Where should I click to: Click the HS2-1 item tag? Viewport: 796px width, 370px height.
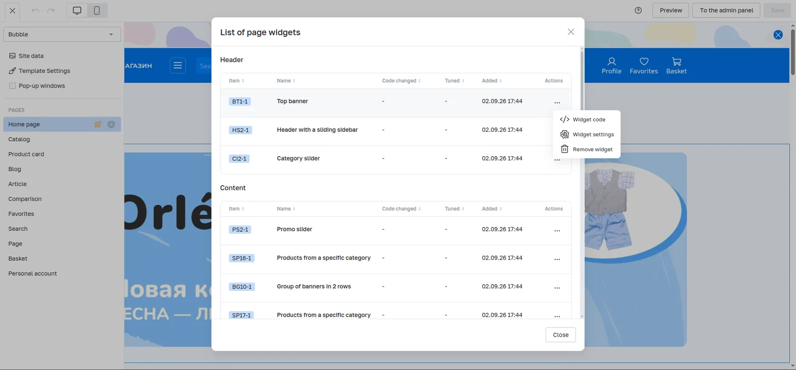(x=240, y=130)
